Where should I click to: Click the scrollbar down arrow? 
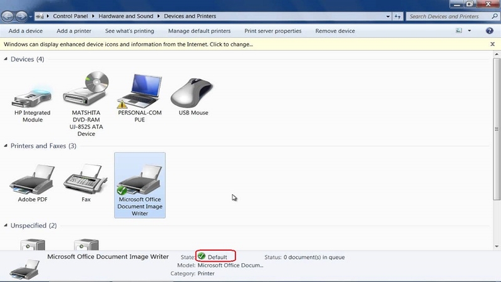497,246
